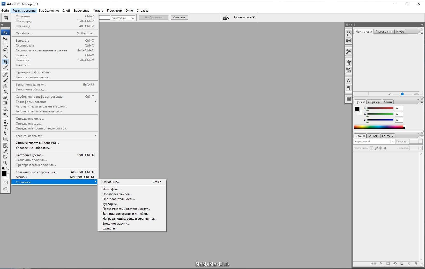
Task: Select the Dodge tool
Action: [5, 114]
